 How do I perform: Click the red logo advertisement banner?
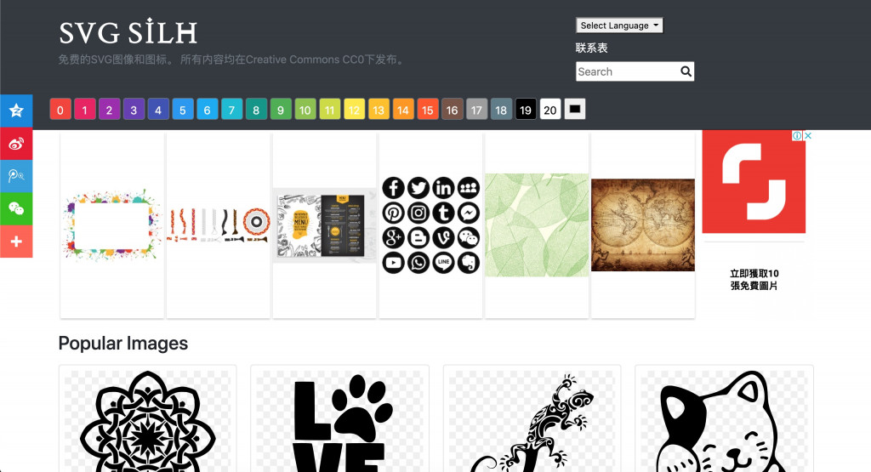754,182
